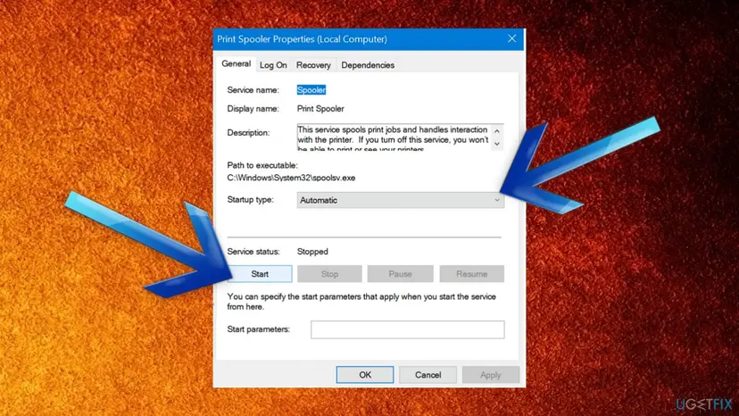Click the greyed-out Stop button
The width and height of the screenshot is (739, 416).
[329, 274]
